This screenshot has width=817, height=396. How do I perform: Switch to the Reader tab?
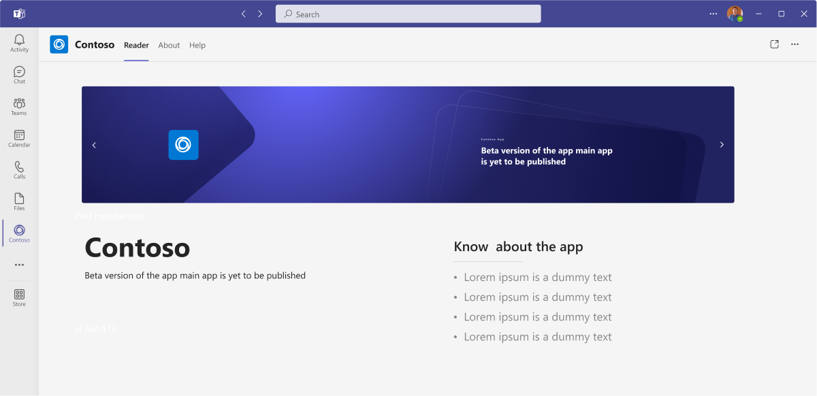click(136, 45)
